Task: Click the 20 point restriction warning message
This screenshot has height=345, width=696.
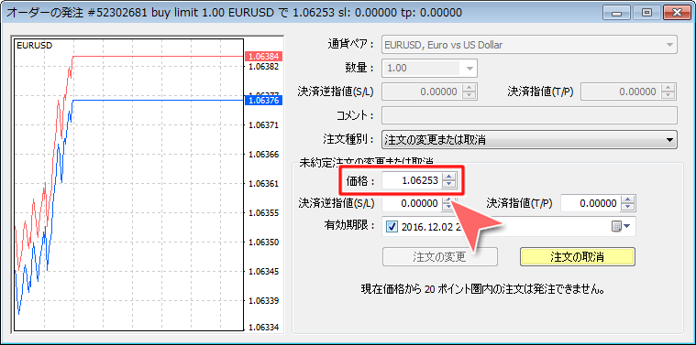Action: 483,290
